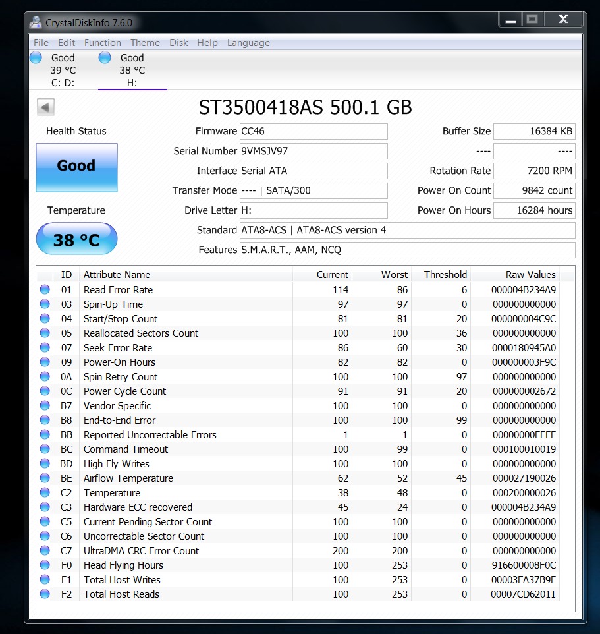The image size is (600, 634).
Task: Open the Function menu
Action: (102, 43)
